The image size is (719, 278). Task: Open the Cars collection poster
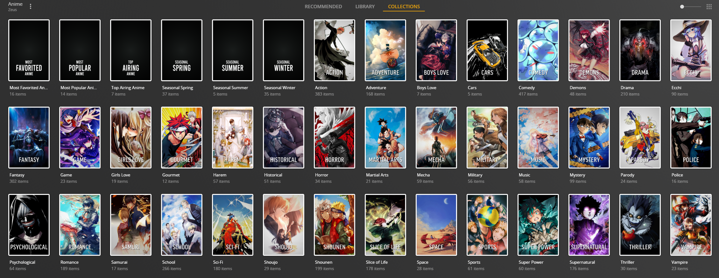click(x=487, y=50)
